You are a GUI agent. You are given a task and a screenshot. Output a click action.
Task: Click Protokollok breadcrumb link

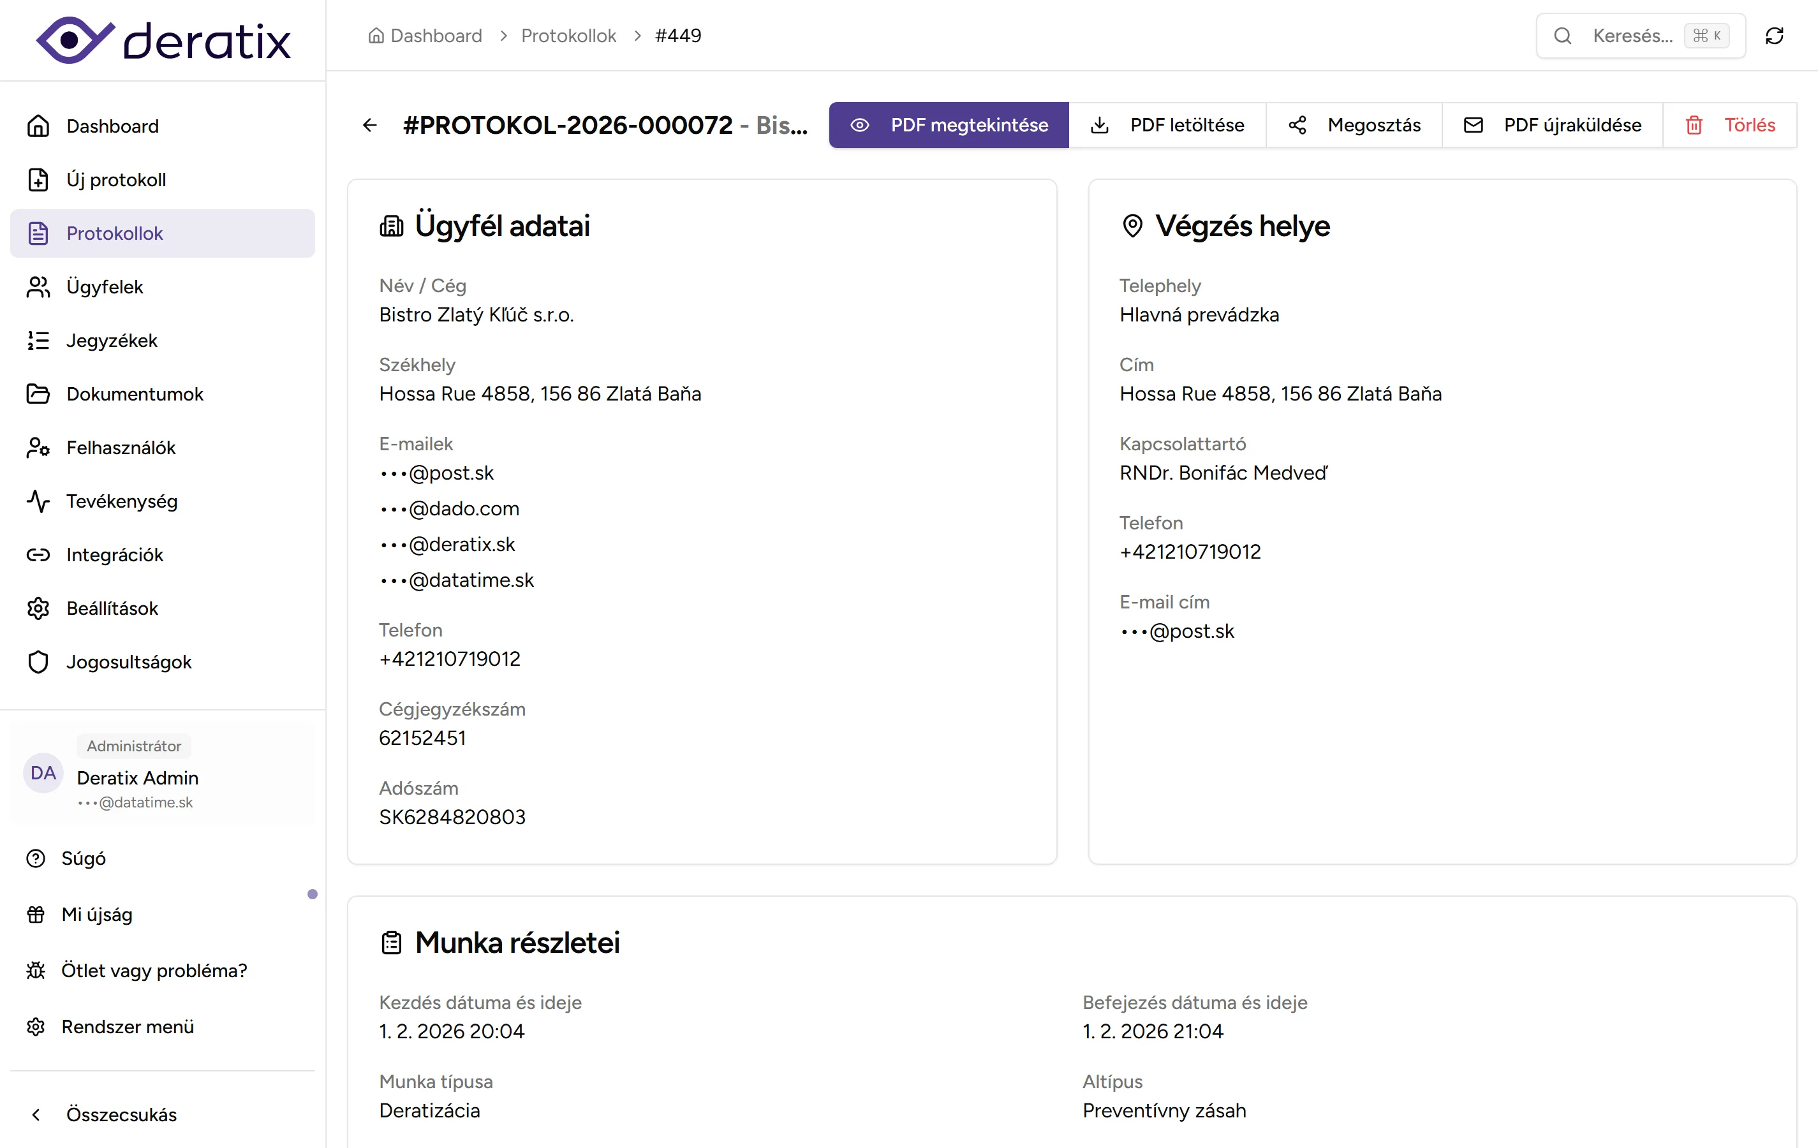pos(568,36)
